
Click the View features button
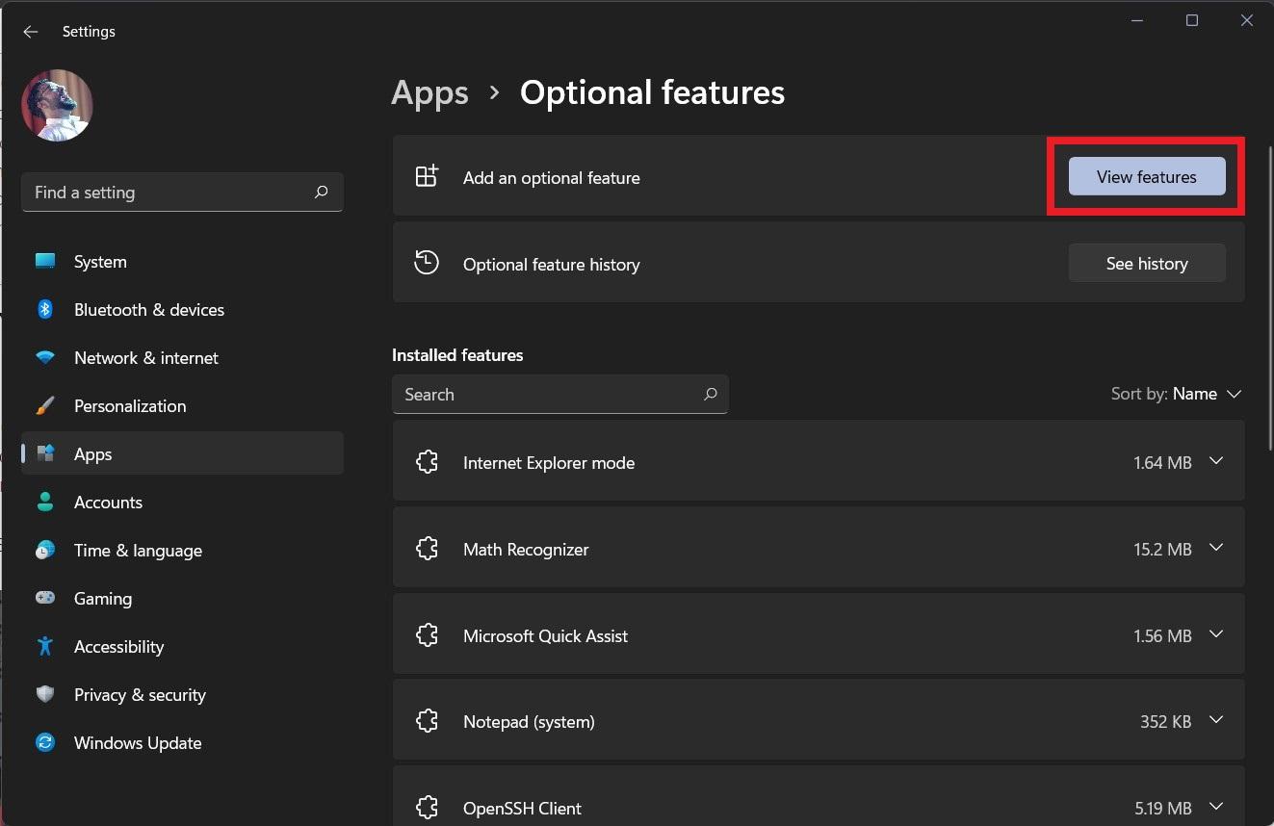click(1146, 177)
